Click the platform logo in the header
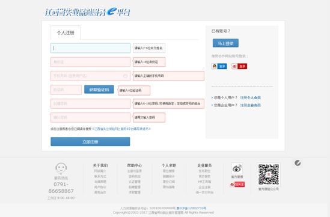 pos(87,12)
